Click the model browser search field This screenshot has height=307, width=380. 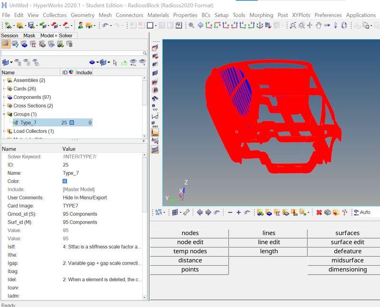(x=72, y=53)
